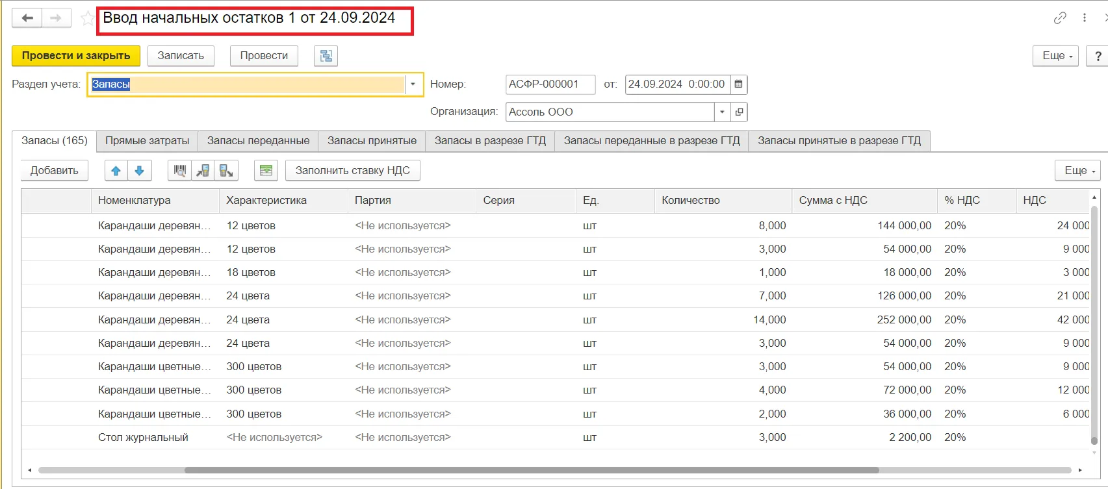This screenshot has height=489, width=1108.
Task: Select the Стол журнальный row
Action: [556, 438]
